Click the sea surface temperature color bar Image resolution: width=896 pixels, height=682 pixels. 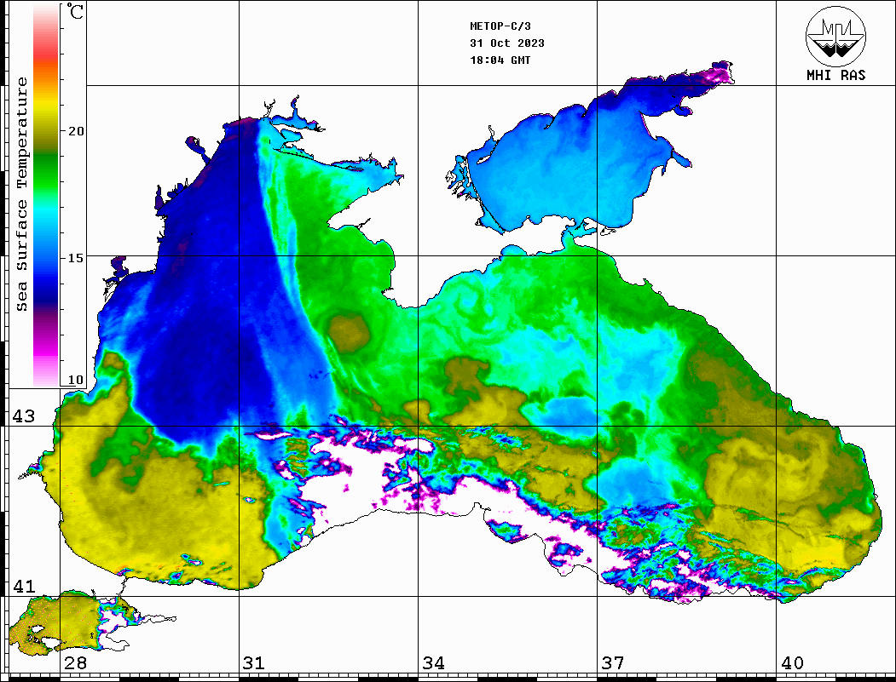[x=46, y=195]
